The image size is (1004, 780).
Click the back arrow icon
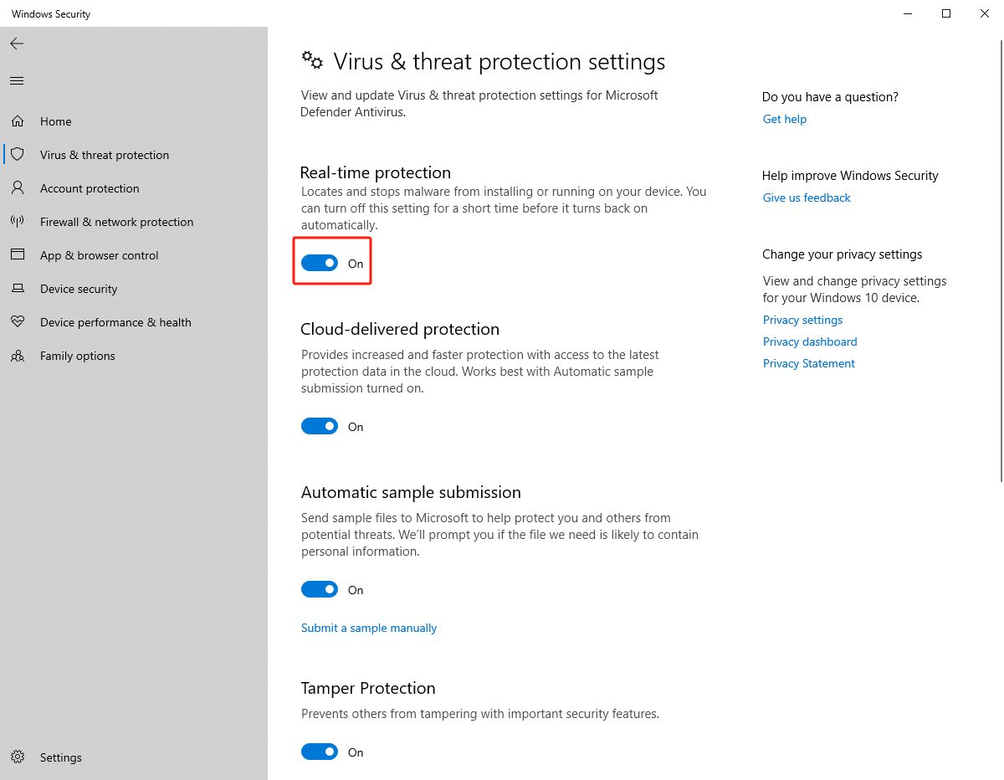pos(17,44)
